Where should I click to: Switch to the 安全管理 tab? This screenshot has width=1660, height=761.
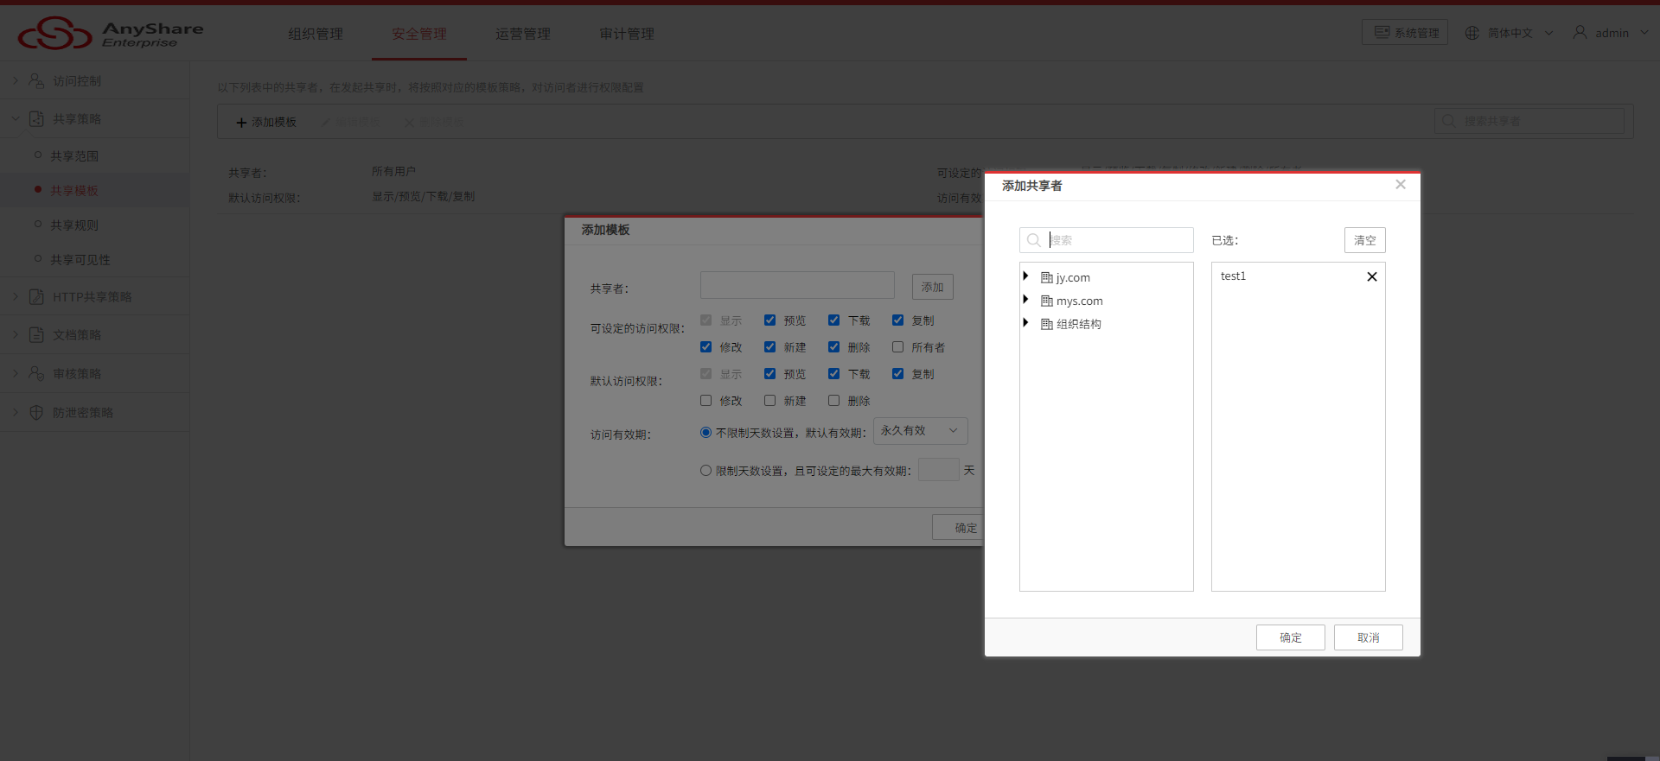[x=419, y=34]
